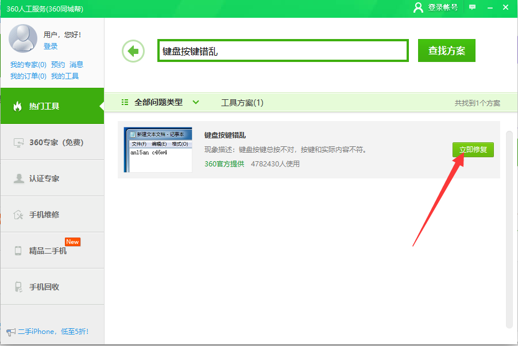Click the person icon beside 认证专家
This screenshot has width=518, height=346.
18,178
